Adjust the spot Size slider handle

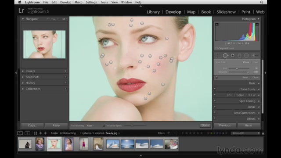(237, 68)
